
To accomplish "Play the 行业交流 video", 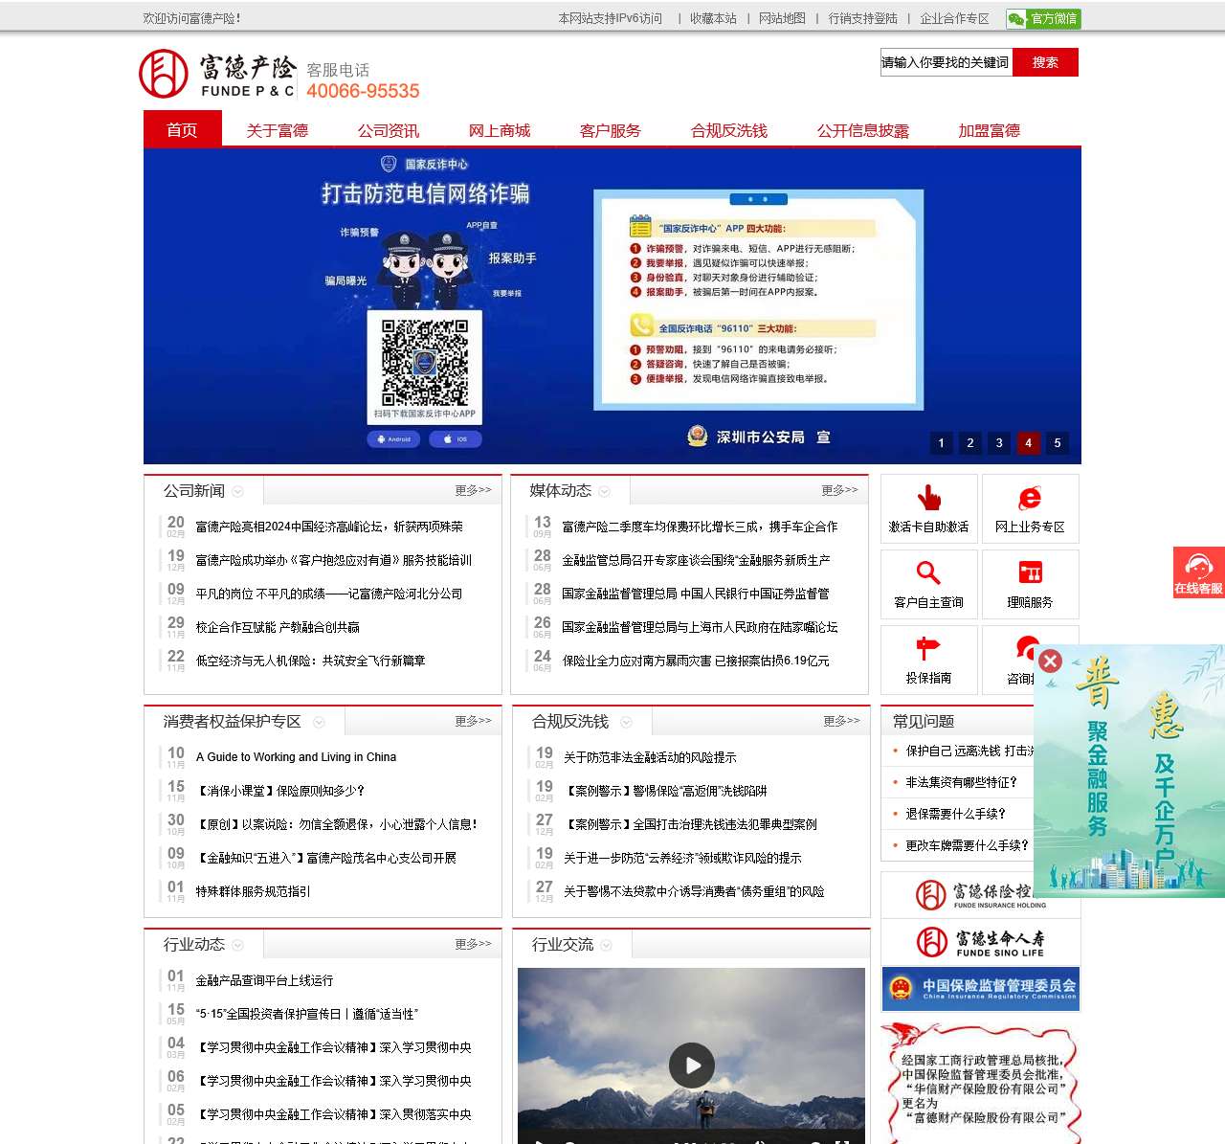I will [692, 1065].
